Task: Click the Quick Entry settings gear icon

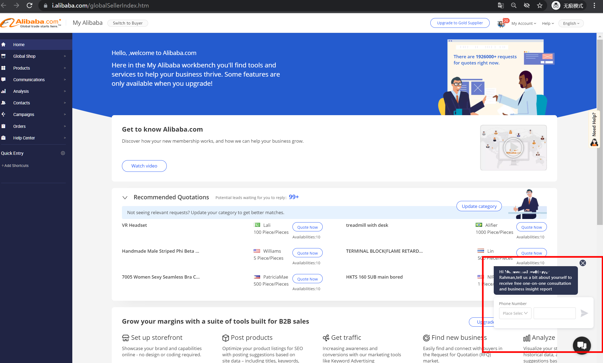Action: (x=63, y=153)
